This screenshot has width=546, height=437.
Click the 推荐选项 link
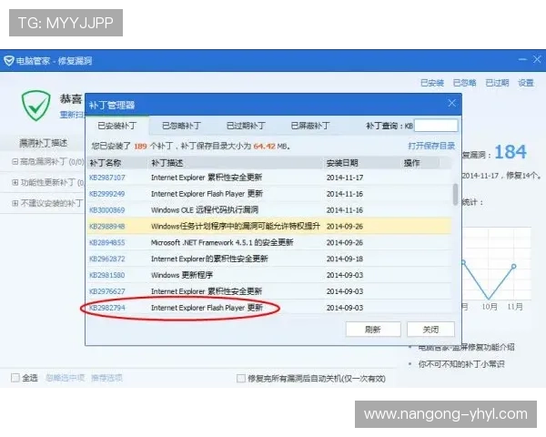106,378
